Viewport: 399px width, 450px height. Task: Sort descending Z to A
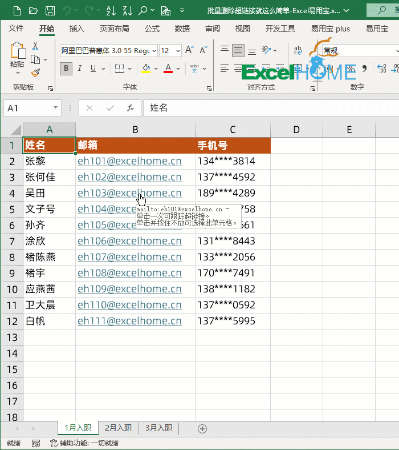128,11
